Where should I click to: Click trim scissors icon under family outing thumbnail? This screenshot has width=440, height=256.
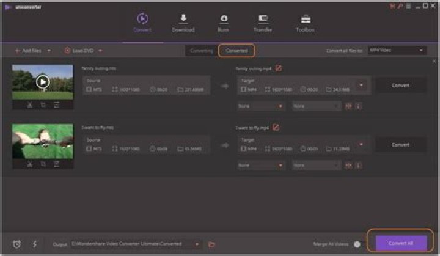(x=29, y=104)
